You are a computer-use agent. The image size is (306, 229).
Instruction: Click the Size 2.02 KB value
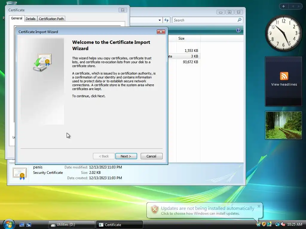tap(95, 173)
